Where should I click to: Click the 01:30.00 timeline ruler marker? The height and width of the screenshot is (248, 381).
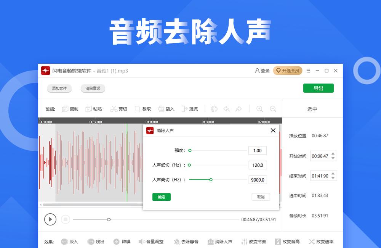pos(208,122)
